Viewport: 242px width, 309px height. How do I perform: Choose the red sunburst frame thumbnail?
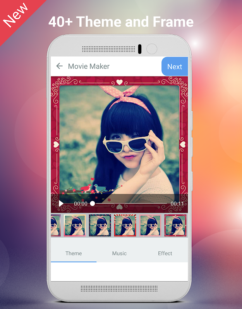click(x=125, y=225)
